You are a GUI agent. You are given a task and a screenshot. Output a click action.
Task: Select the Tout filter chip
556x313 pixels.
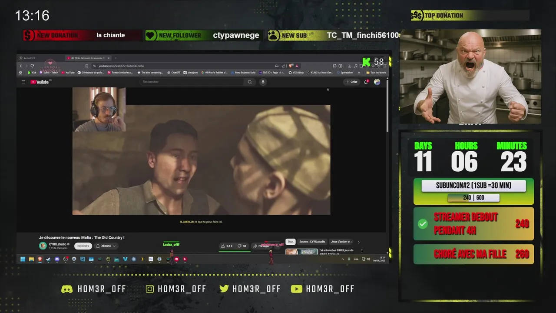pos(291,242)
